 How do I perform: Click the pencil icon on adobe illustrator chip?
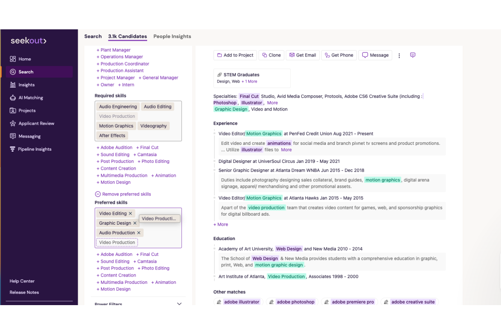click(x=219, y=302)
